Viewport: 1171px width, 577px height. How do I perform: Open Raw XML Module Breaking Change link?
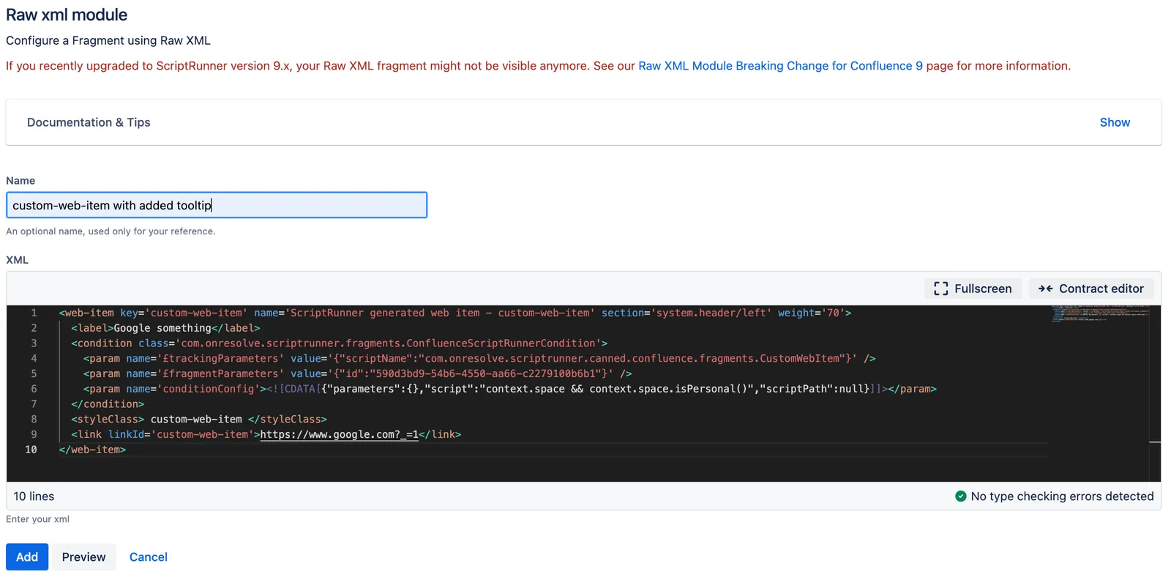(x=780, y=66)
